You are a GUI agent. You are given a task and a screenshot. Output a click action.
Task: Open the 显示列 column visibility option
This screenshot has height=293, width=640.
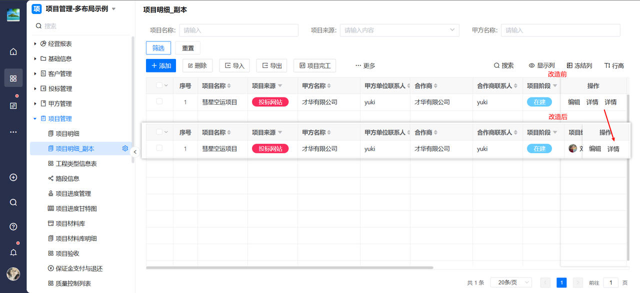tap(541, 65)
